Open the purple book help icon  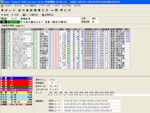(x=61, y=10)
